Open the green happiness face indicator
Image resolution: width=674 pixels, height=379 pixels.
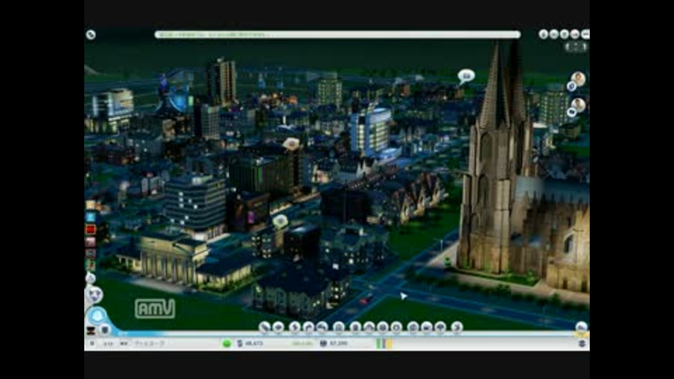point(227,343)
